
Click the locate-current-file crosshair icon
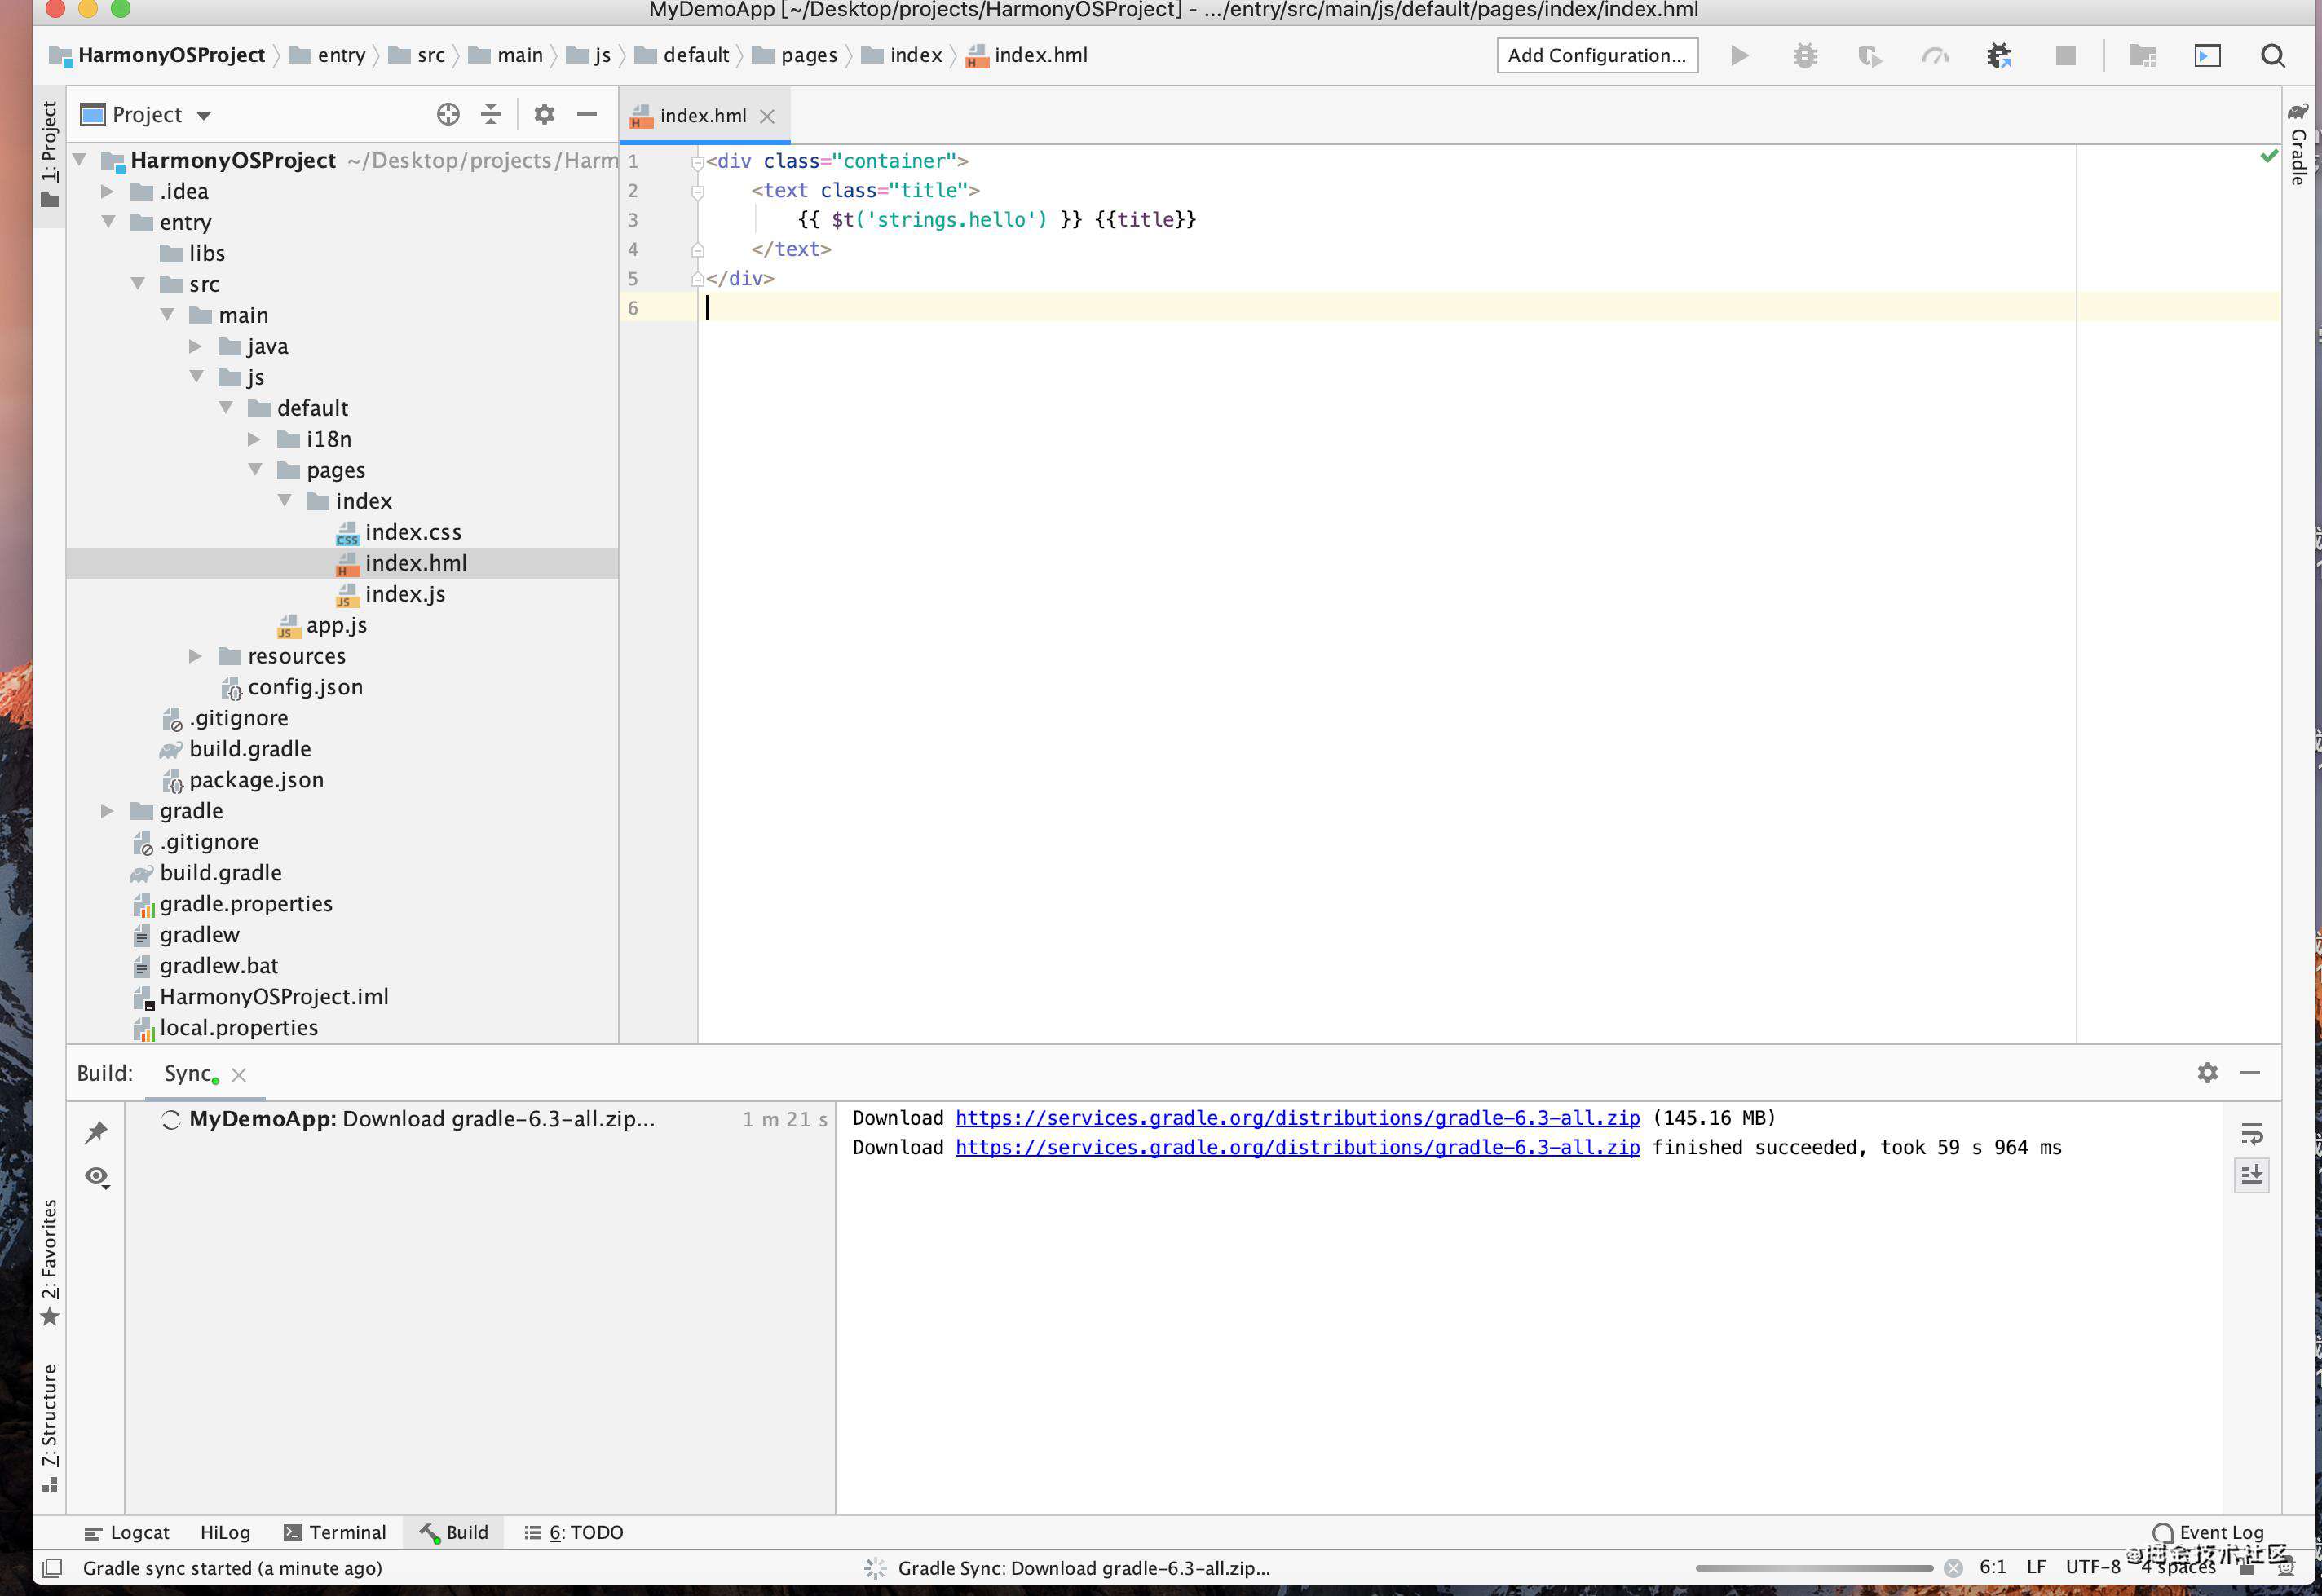pyautogui.click(x=448, y=114)
